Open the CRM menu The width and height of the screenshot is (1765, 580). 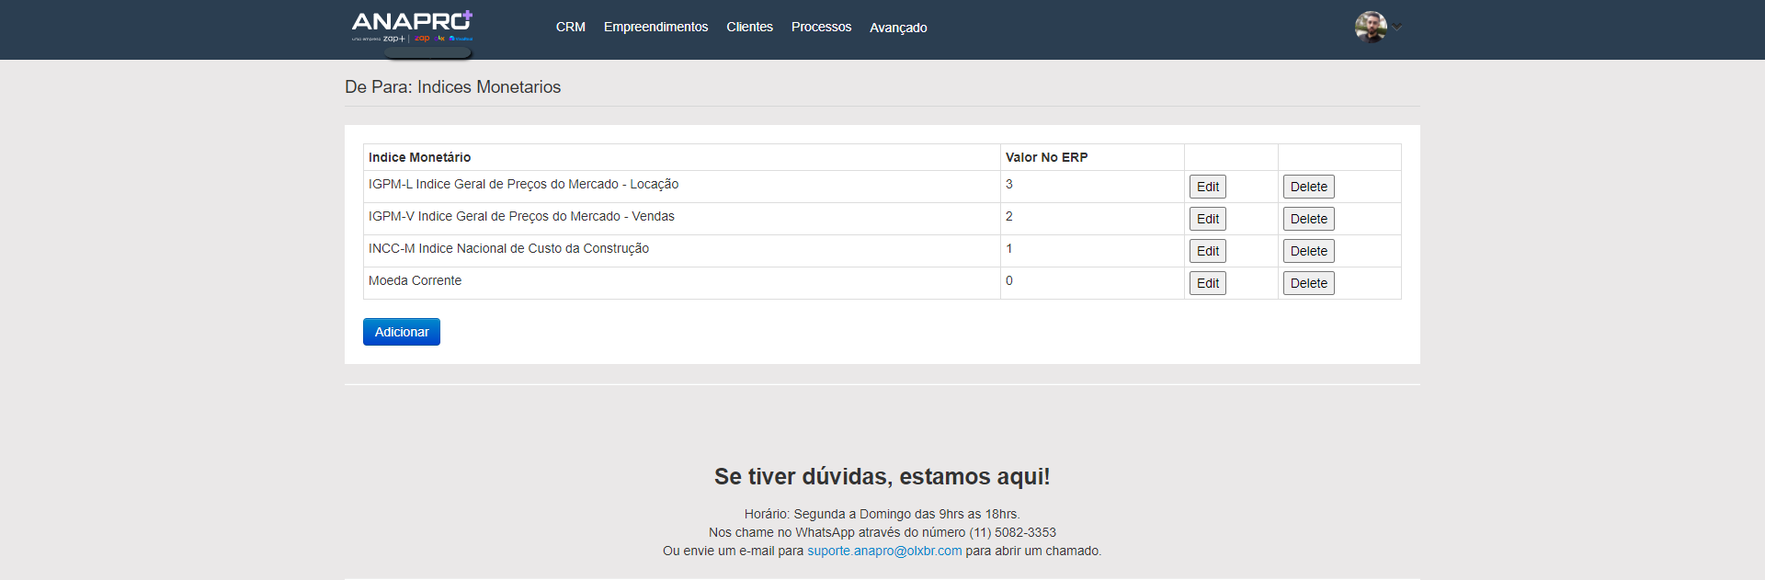570,28
